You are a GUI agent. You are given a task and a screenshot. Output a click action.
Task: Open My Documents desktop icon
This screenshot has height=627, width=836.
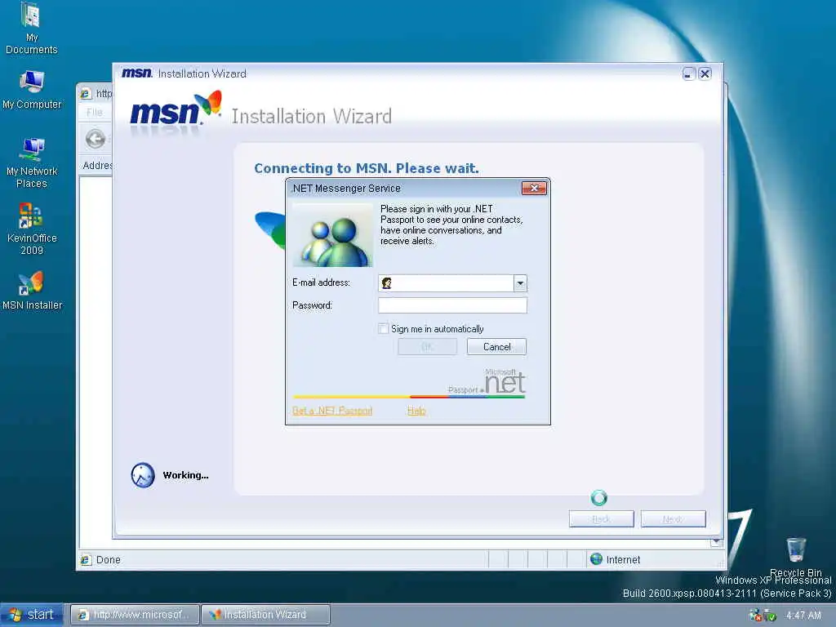tap(32, 28)
